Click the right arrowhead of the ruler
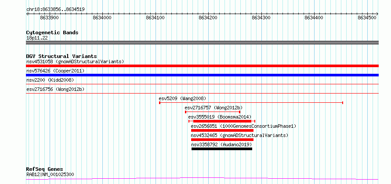The height and width of the screenshot is (184, 391). point(377,14)
